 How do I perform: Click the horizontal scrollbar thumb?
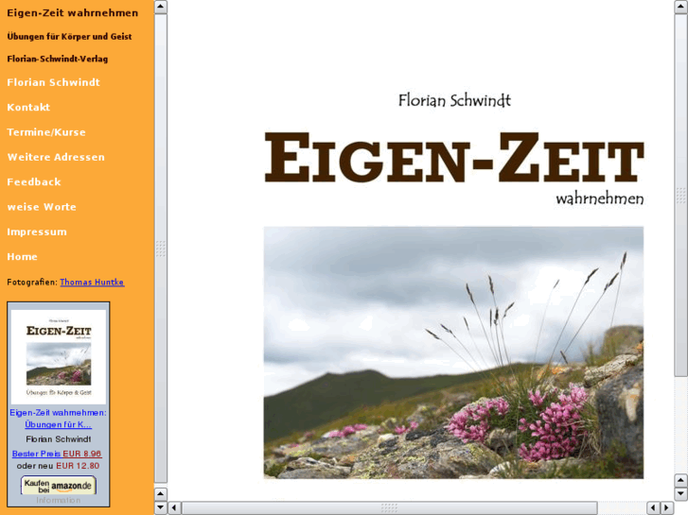tap(390, 507)
